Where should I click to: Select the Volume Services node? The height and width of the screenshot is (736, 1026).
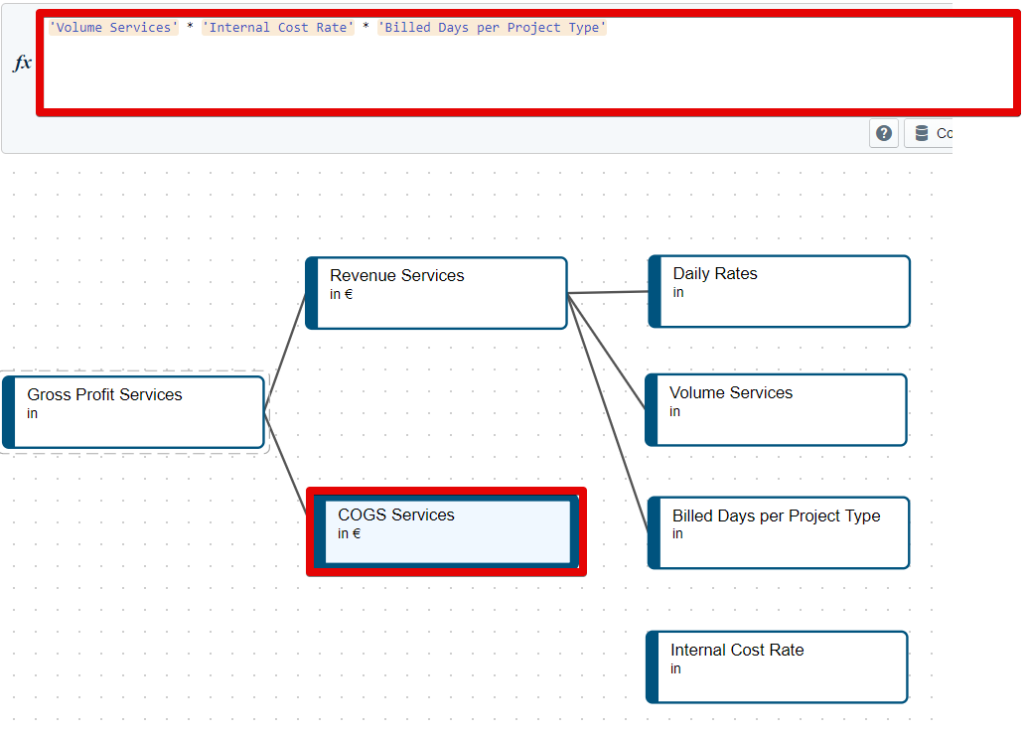click(782, 409)
